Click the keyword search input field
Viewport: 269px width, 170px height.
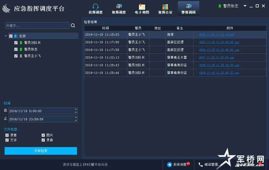click(x=37, y=26)
